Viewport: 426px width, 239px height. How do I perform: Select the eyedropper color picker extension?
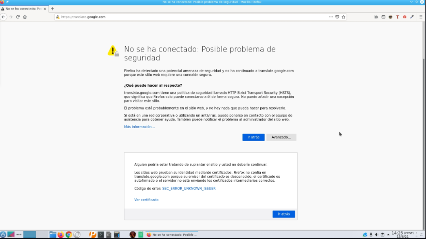click(x=412, y=17)
